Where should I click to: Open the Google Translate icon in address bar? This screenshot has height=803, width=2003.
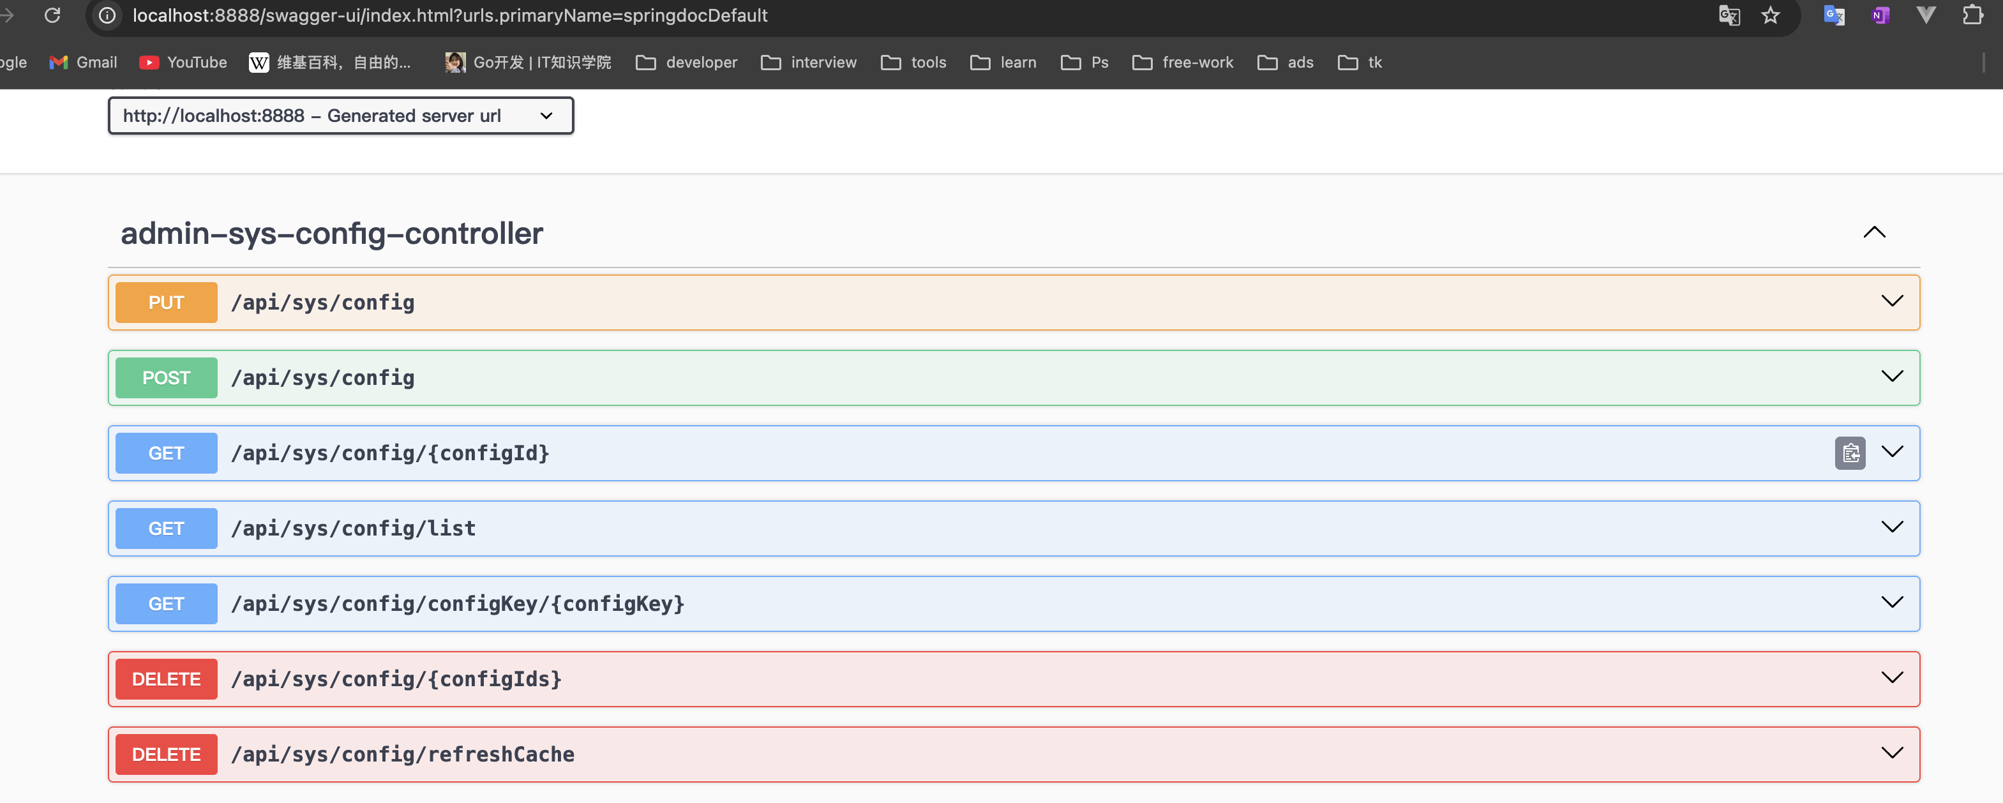(x=1729, y=15)
